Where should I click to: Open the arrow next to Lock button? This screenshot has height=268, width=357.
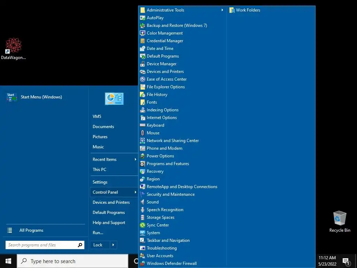(113, 245)
